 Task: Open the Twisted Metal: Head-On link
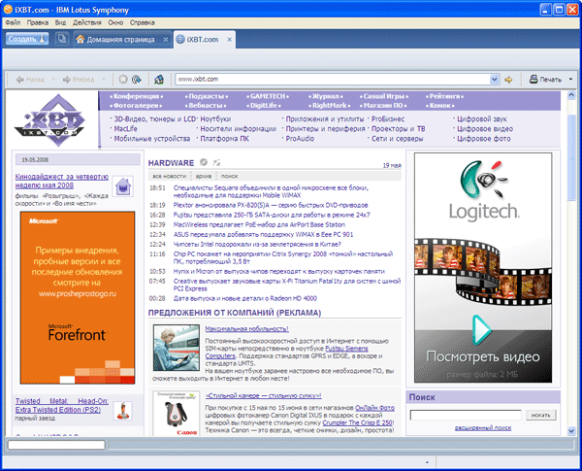click(x=62, y=406)
